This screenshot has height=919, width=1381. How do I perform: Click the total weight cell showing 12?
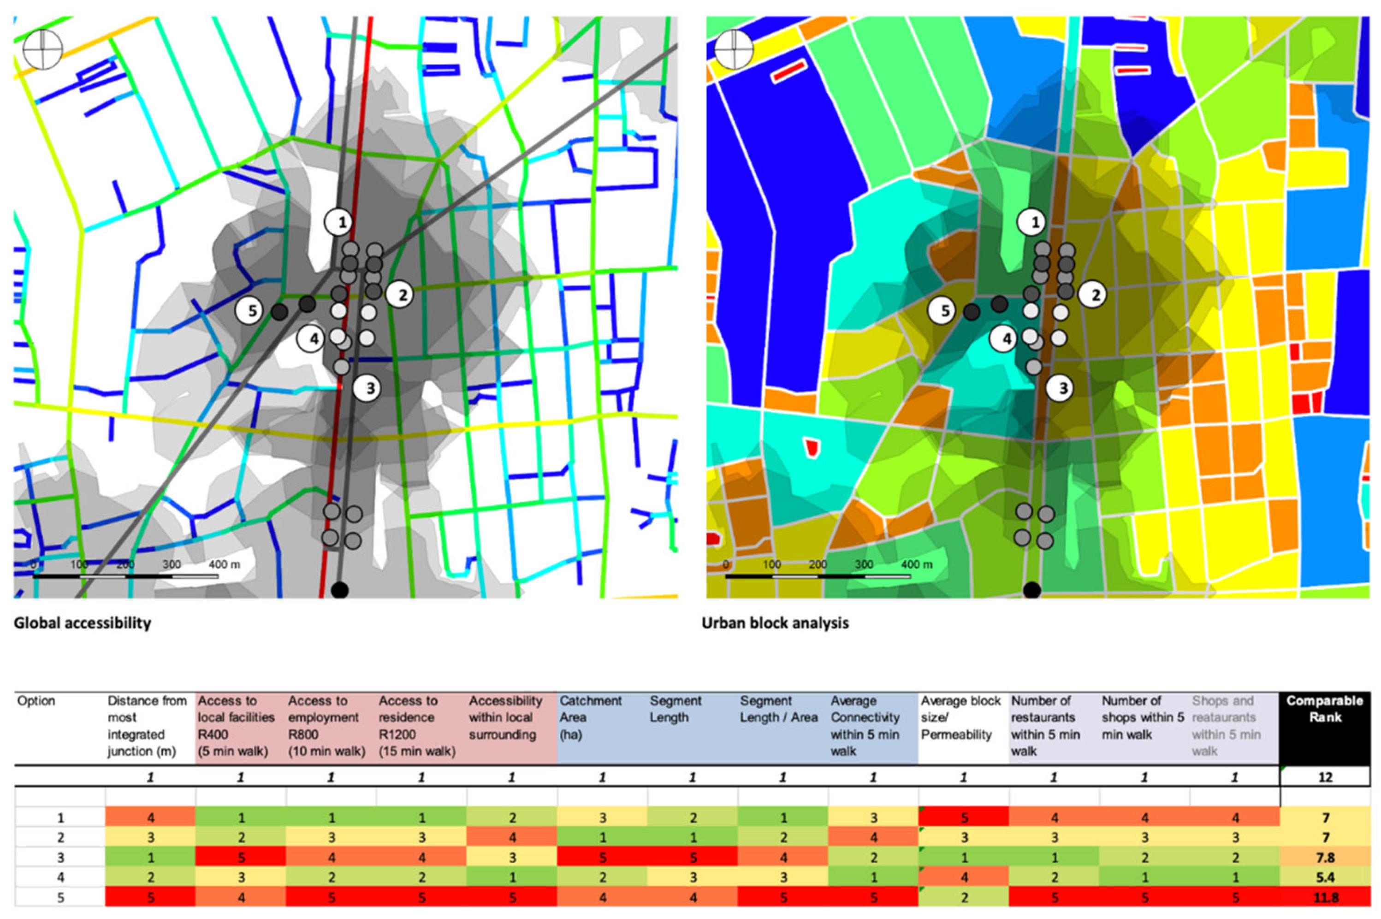click(x=1325, y=777)
